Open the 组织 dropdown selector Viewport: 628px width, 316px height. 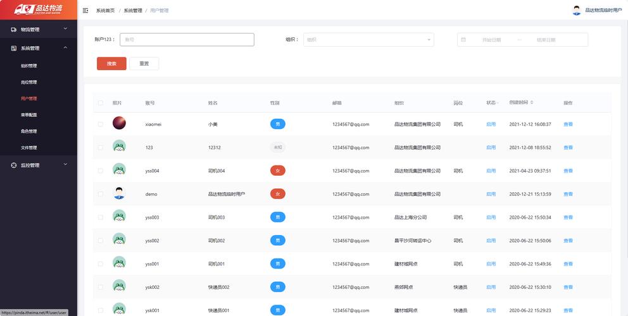368,40
